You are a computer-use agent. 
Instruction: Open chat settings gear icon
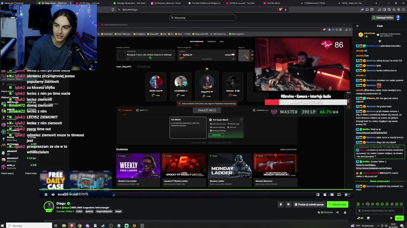coord(391,218)
